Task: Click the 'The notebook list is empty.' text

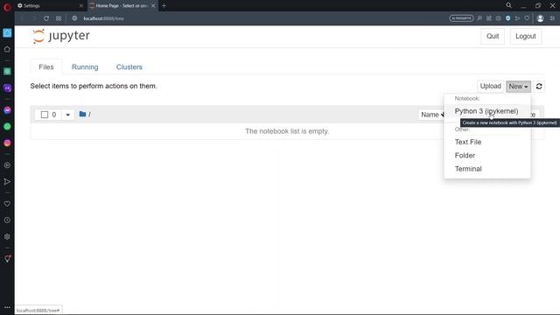Action: 287,131
